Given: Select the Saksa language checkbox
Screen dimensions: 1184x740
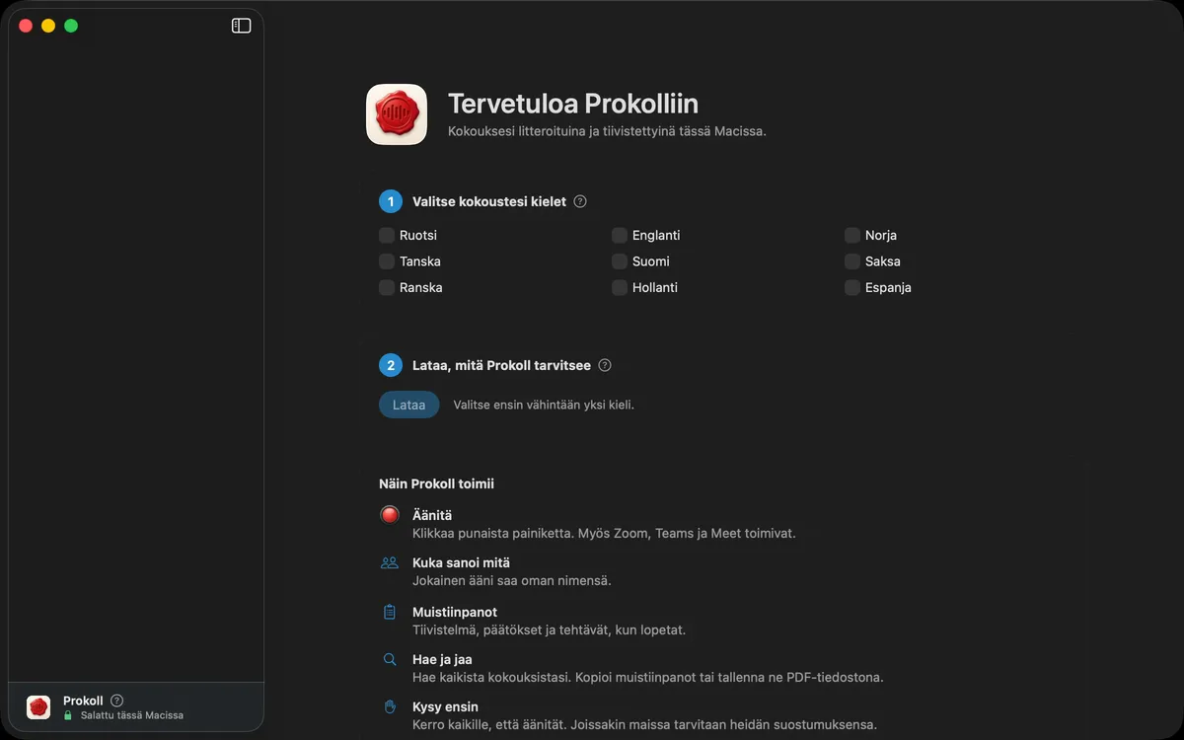Looking at the screenshot, I should pos(852,261).
